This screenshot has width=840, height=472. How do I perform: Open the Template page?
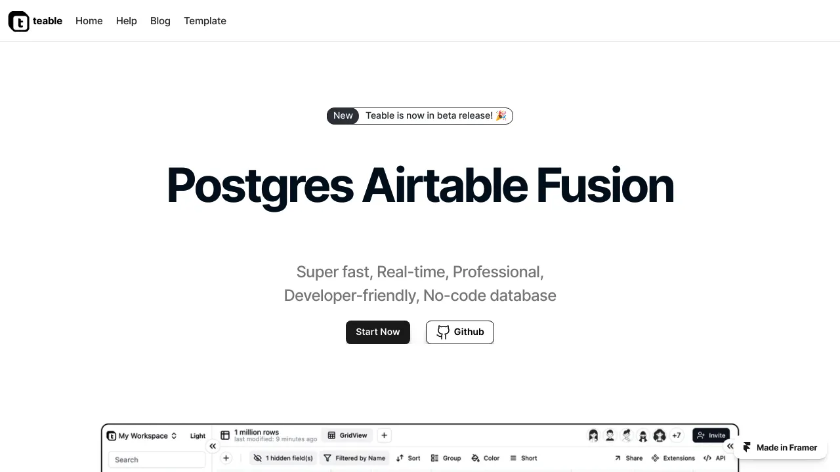tap(205, 21)
